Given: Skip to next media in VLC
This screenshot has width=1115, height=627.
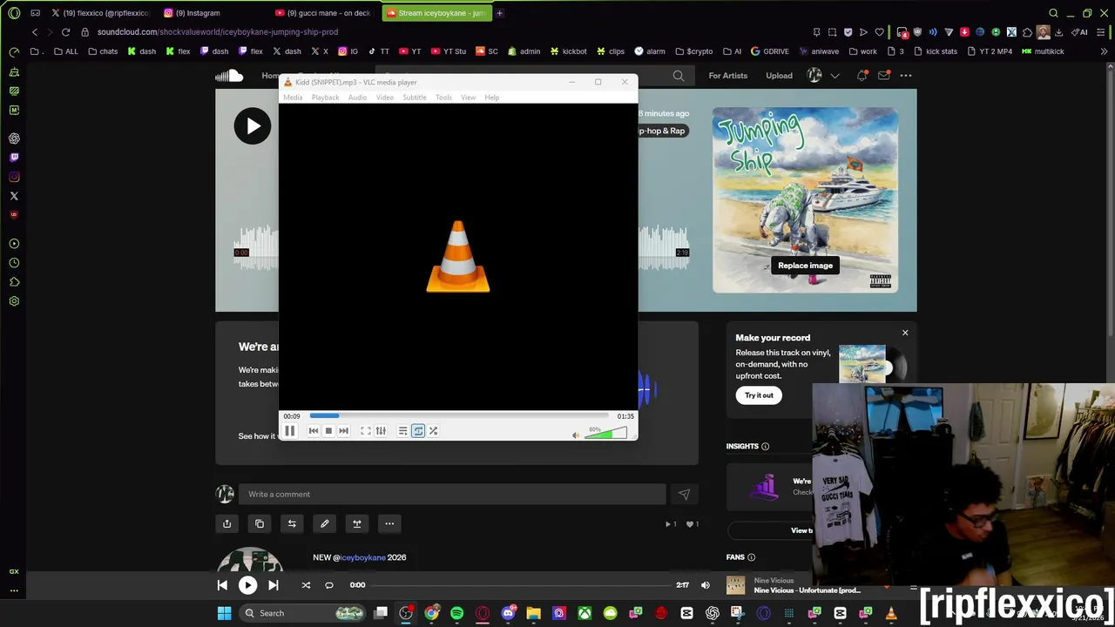Looking at the screenshot, I should [x=343, y=431].
